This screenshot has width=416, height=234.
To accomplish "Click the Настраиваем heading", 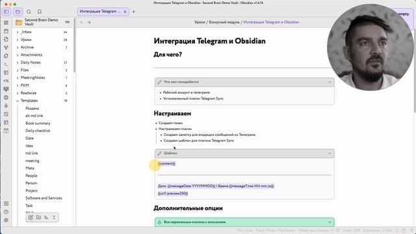I will pos(172,114).
